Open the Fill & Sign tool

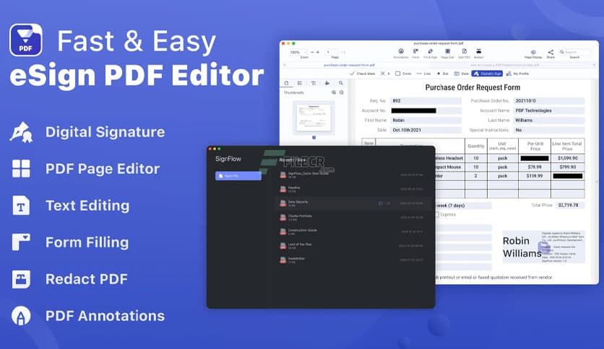[x=431, y=53]
